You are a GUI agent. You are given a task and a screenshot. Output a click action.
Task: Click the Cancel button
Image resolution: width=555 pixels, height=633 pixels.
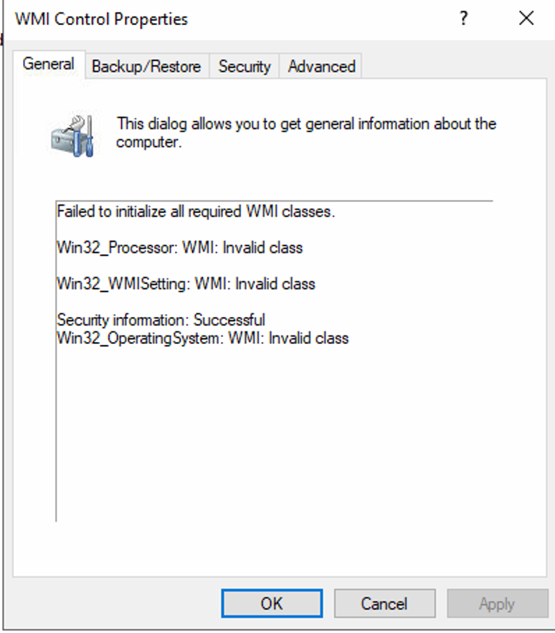coord(384,603)
